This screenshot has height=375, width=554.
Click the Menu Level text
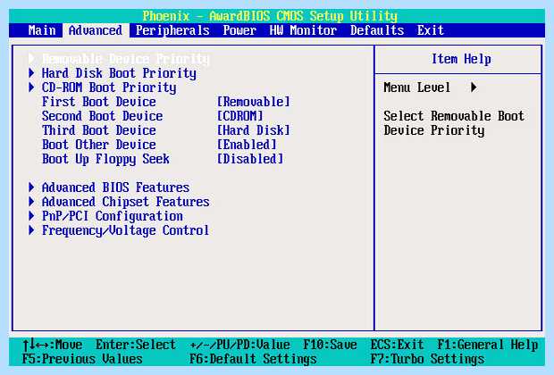point(417,87)
